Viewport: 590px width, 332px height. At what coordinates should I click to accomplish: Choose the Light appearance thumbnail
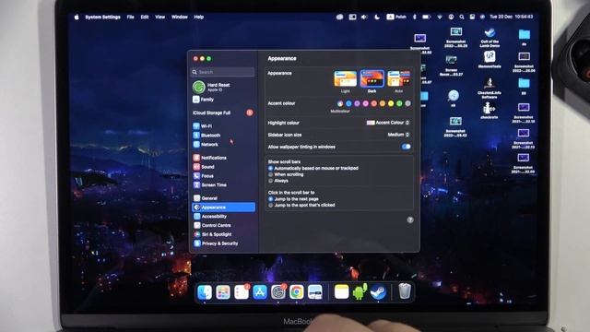pyautogui.click(x=346, y=79)
